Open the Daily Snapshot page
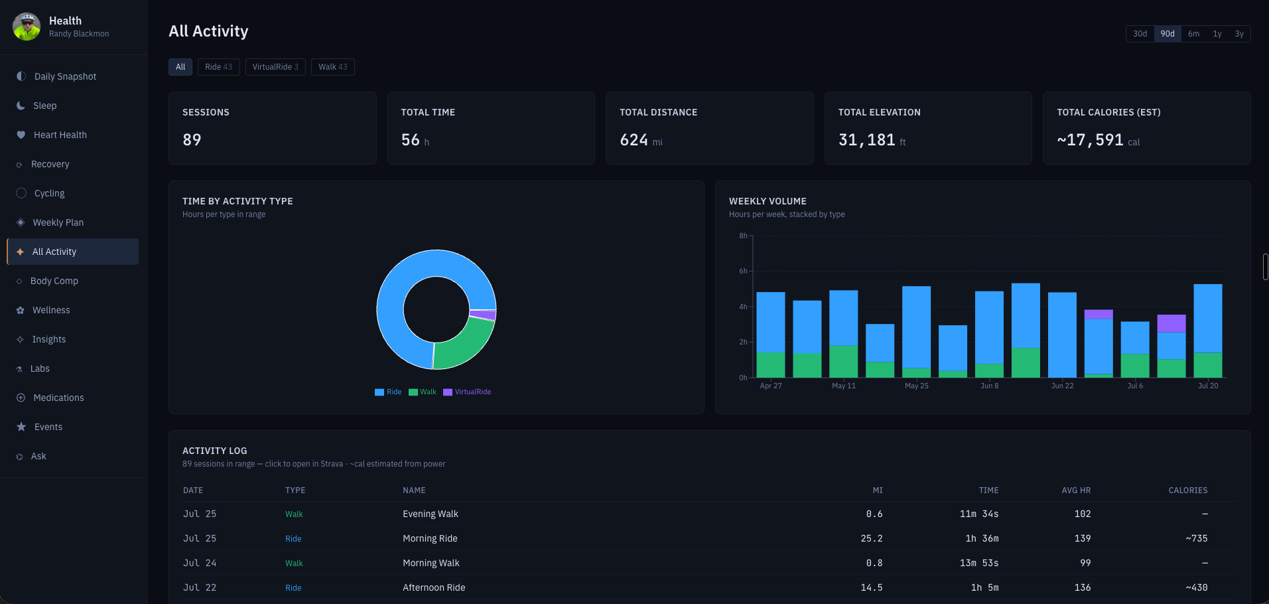The height and width of the screenshot is (604, 1269). click(x=73, y=76)
